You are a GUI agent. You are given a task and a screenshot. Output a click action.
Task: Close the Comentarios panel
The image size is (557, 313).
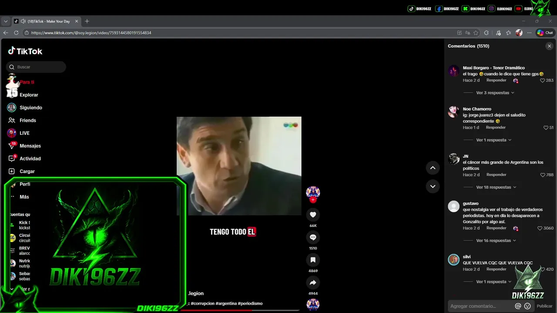click(x=549, y=46)
